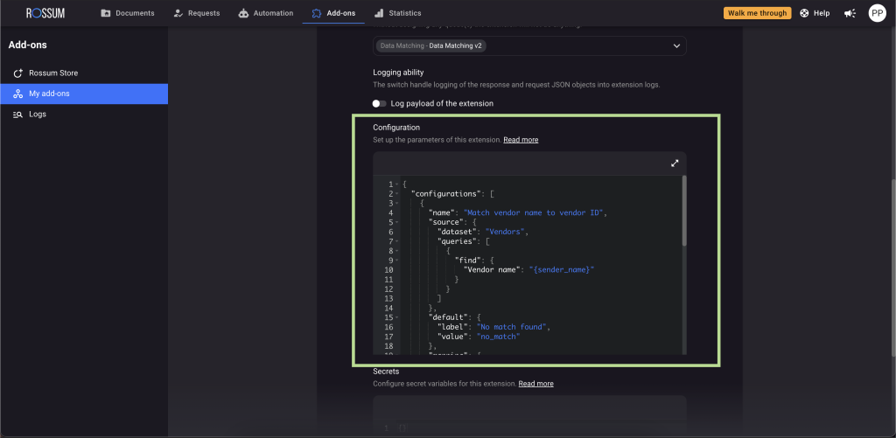The height and width of the screenshot is (438, 896).
Task: Open the Help menu
Action: point(815,13)
